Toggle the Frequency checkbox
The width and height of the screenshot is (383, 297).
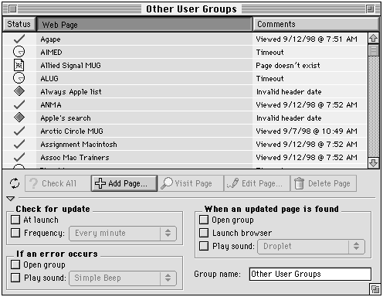(15, 233)
